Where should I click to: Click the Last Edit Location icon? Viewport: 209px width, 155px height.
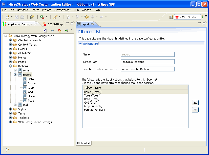point(87,17)
